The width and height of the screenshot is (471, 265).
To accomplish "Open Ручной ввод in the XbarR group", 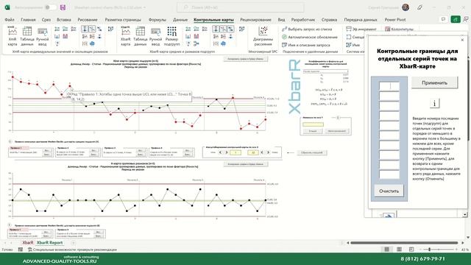I will 155,36.
